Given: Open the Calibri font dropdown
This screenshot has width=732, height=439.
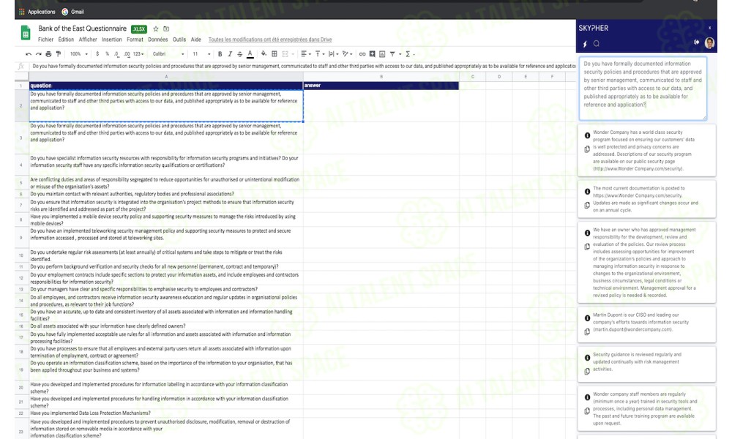Looking at the screenshot, I should pyautogui.click(x=168, y=54).
